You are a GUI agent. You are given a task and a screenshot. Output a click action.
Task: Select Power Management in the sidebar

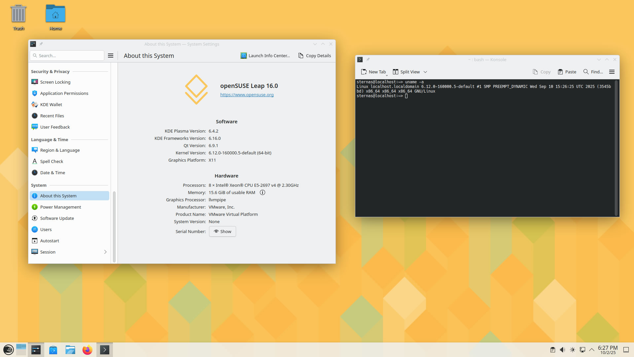tap(60, 207)
